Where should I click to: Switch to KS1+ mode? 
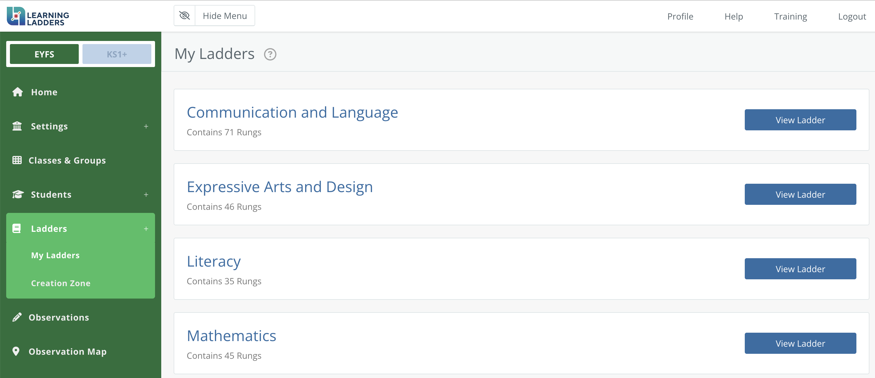click(117, 54)
